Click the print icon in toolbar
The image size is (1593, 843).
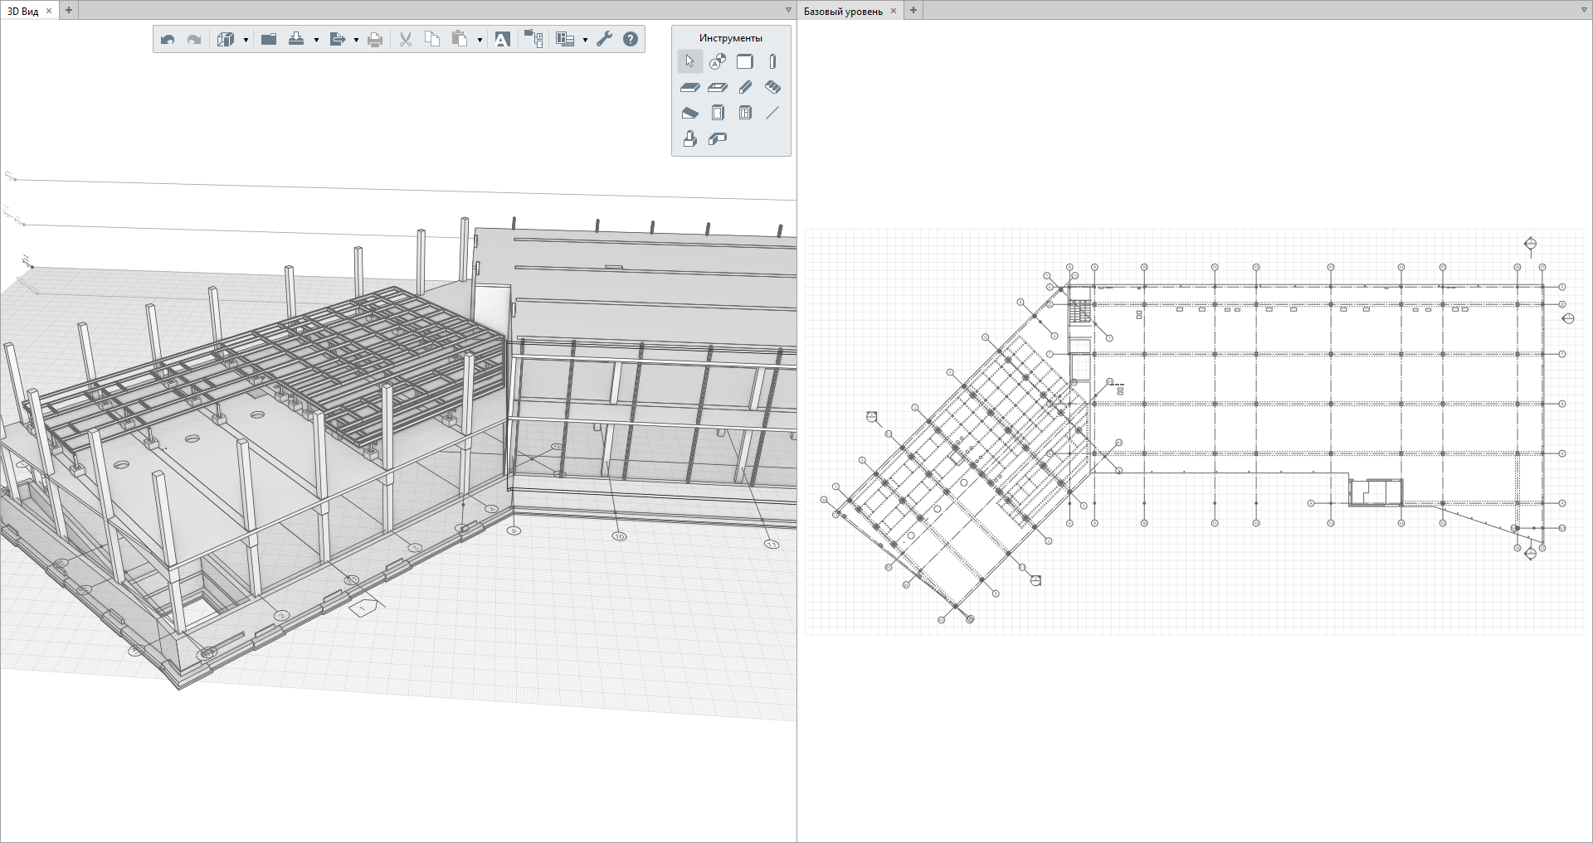[375, 40]
